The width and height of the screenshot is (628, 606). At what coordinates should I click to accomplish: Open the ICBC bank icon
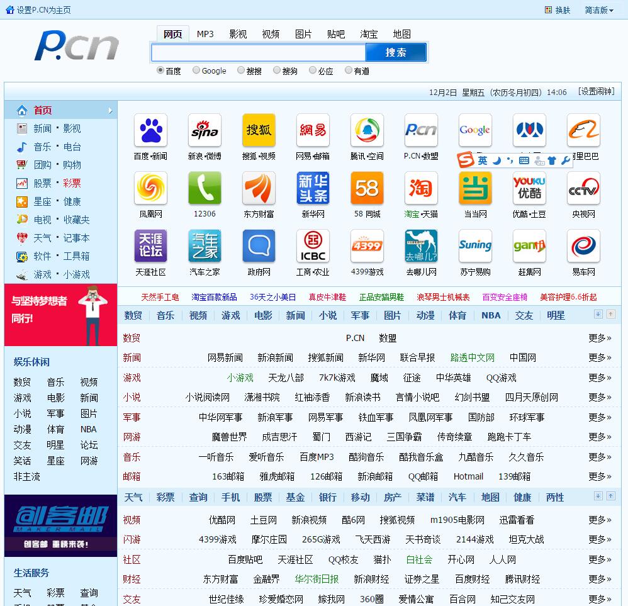[313, 246]
